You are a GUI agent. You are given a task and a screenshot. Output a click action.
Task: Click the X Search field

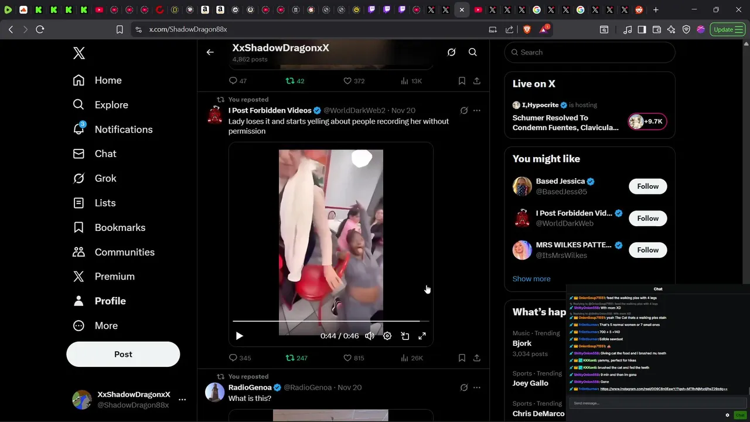coord(589,52)
